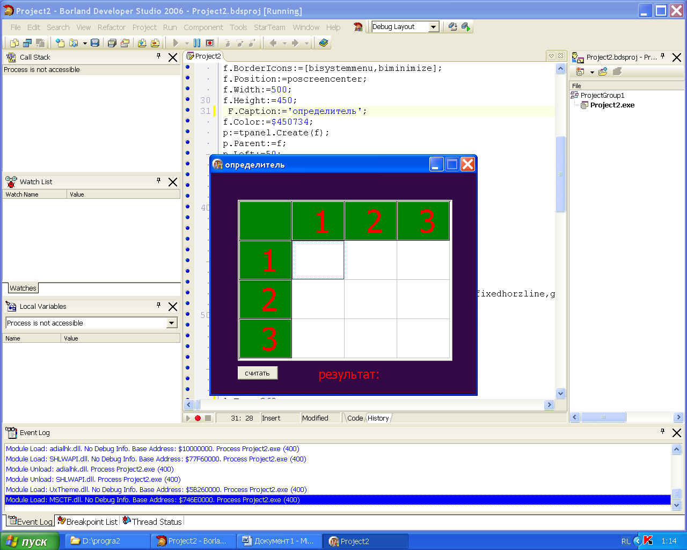Close the Call Stack panel
687x550 pixels.
click(173, 57)
